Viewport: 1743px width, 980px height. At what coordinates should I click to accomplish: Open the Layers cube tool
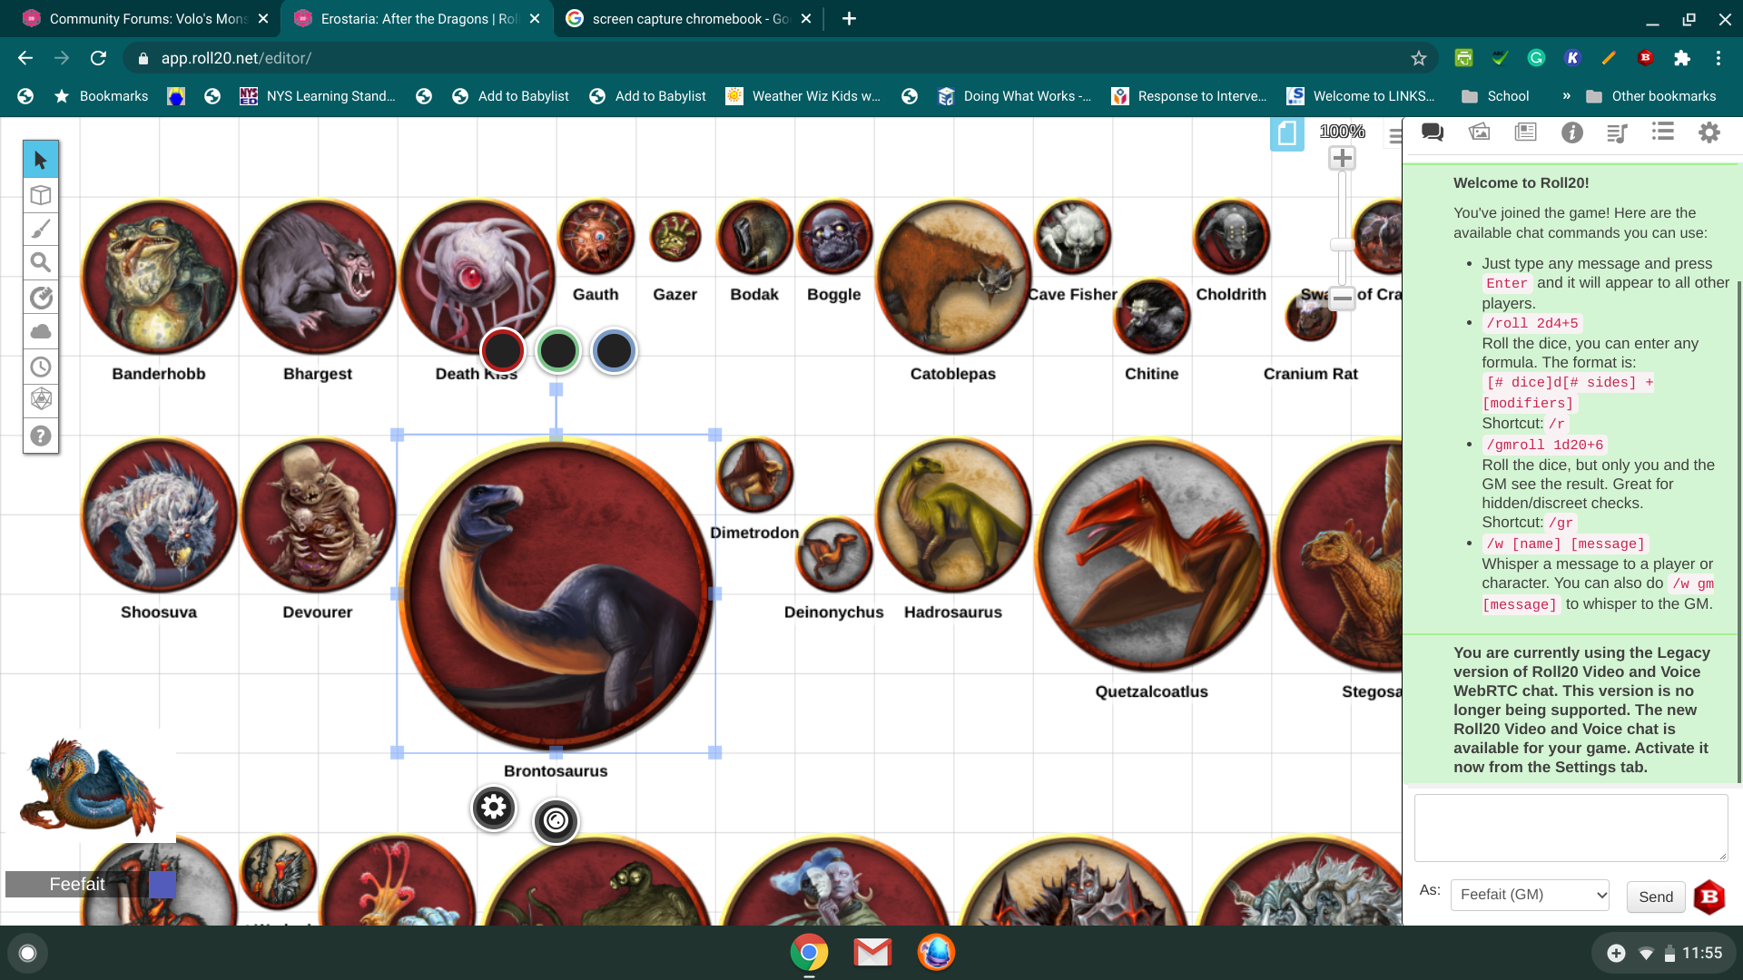coord(41,195)
